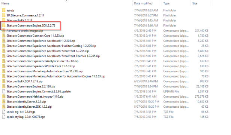The height and width of the screenshot is (135, 231).
Task: Select Sitecore.IdentityServer.SDK.1.2.3.zip file name
Action: tap(29, 107)
